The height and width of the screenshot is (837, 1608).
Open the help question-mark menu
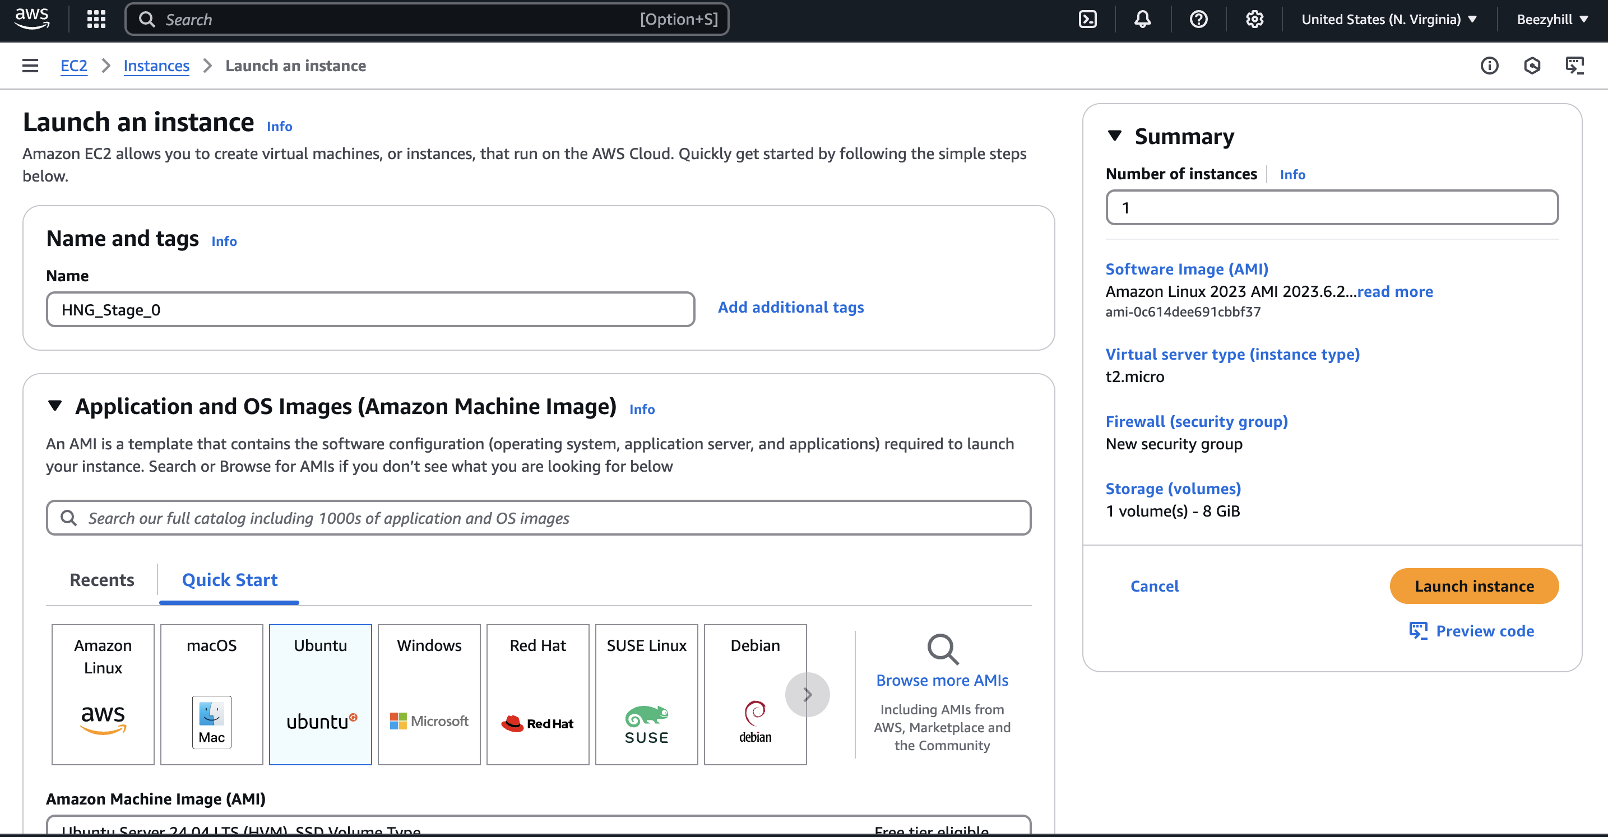[1198, 20]
